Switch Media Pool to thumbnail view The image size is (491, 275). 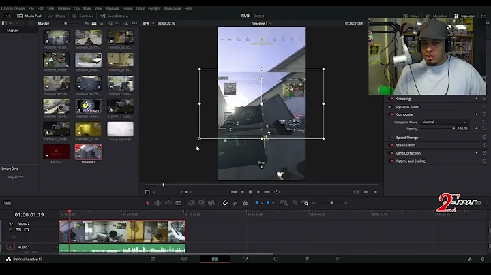pyautogui.click(x=94, y=23)
